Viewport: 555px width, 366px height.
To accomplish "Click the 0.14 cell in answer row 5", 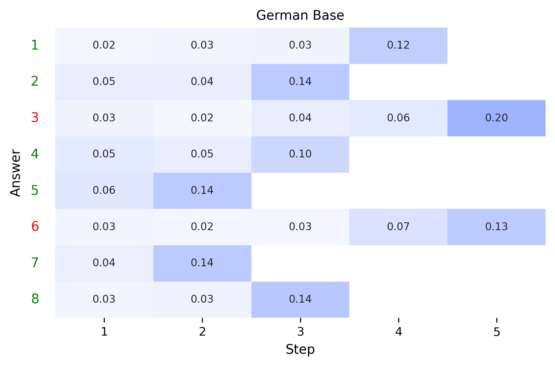I will click(202, 190).
